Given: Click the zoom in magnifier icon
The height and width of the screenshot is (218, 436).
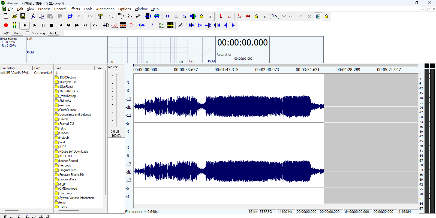Looking at the screenshot, I should tap(5, 216).
